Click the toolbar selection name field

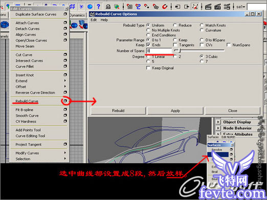coord(257,7)
